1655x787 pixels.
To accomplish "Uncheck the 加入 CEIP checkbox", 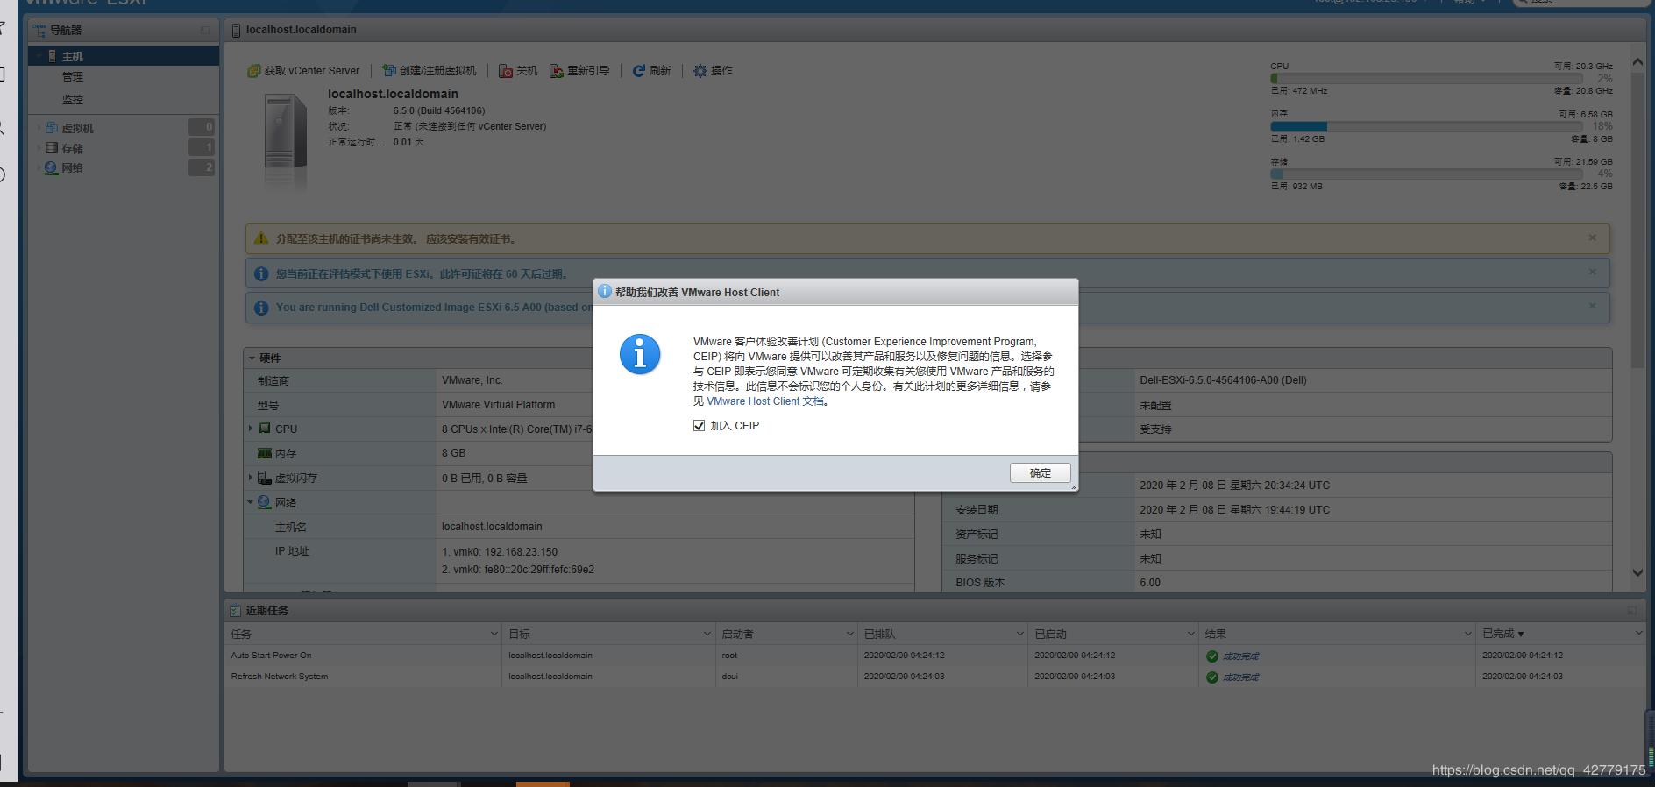I will [699, 426].
